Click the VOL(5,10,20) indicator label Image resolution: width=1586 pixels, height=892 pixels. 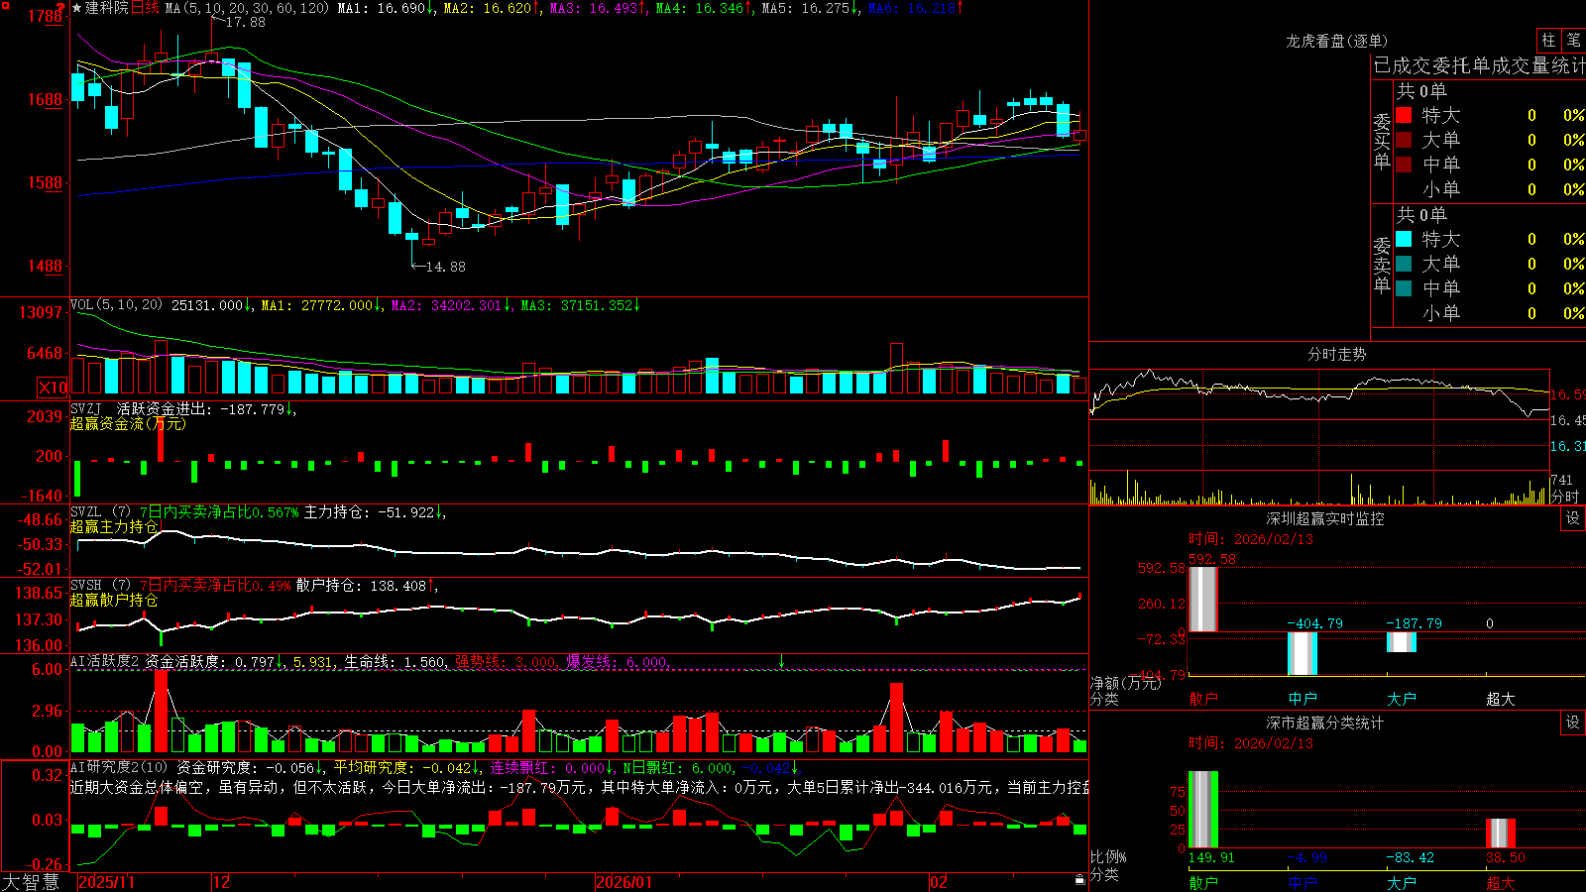[x=116, y=305]
